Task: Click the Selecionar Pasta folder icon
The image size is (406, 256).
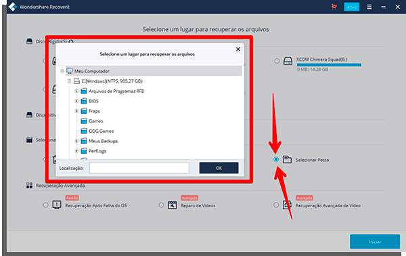Action: (x=287, y=159)
